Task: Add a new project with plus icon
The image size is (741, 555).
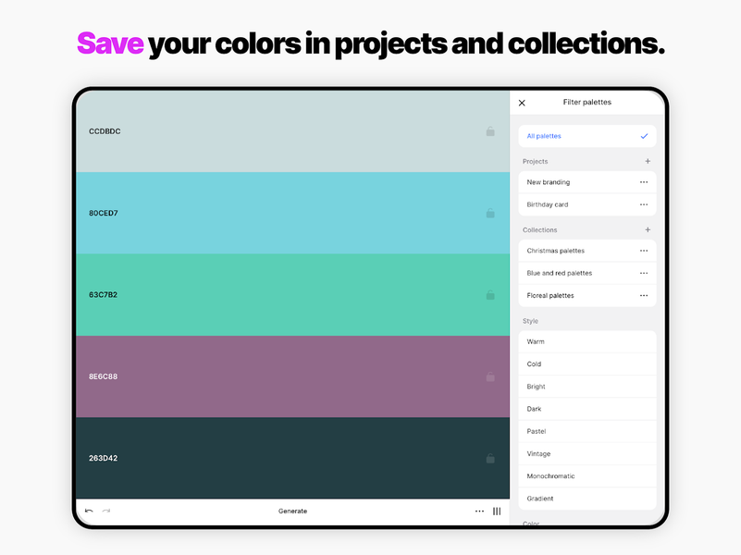Action: point(648,161)
